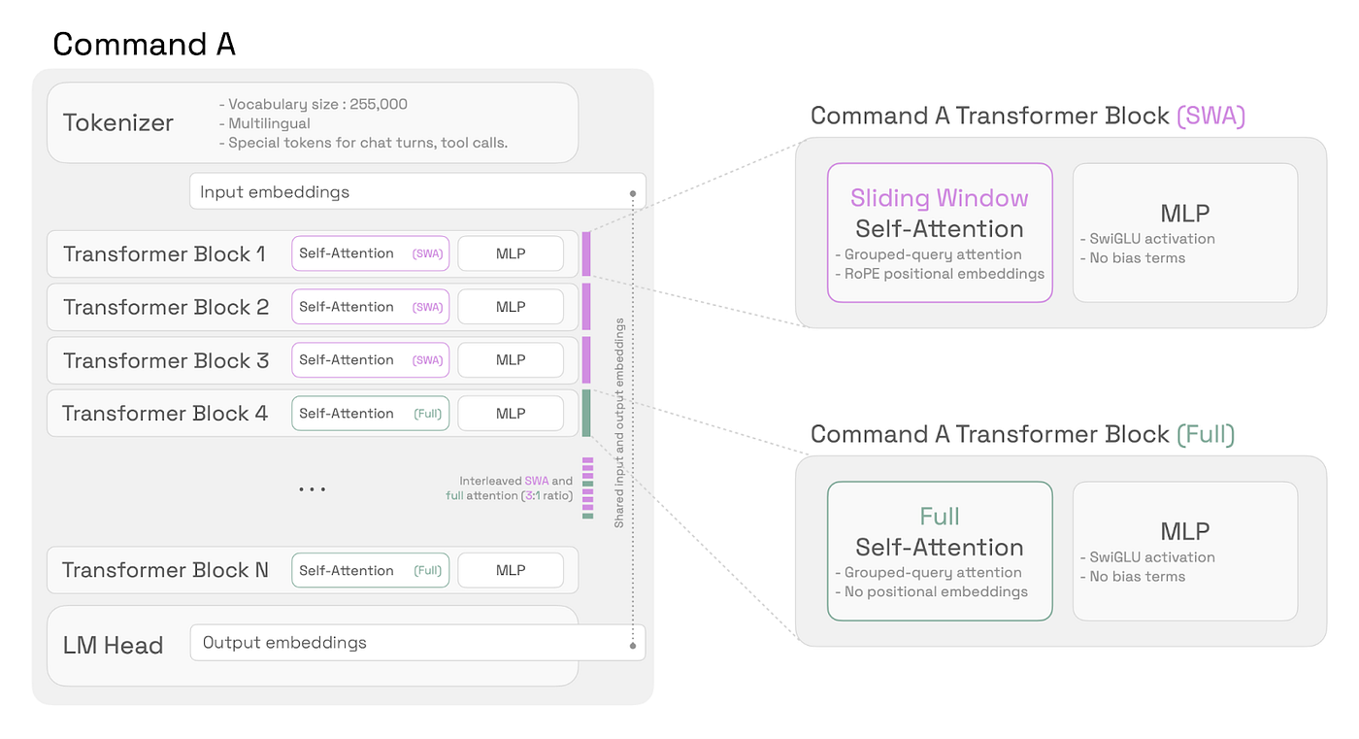Screen dimensions: 1359x739
Task: Click the green bar beside Transformer Block 4
Action: click(x=586, y=413)
